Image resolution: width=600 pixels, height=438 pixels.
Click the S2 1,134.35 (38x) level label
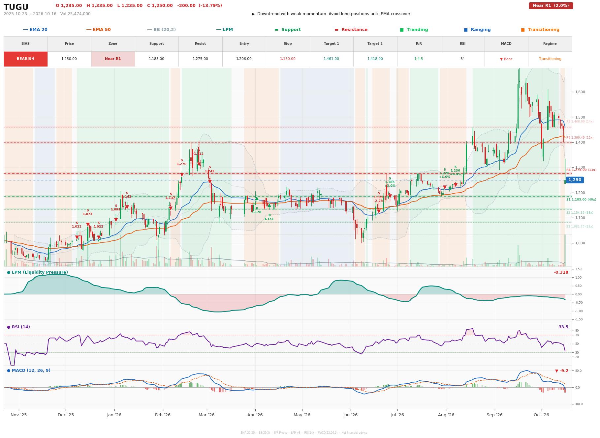point(580,213)
